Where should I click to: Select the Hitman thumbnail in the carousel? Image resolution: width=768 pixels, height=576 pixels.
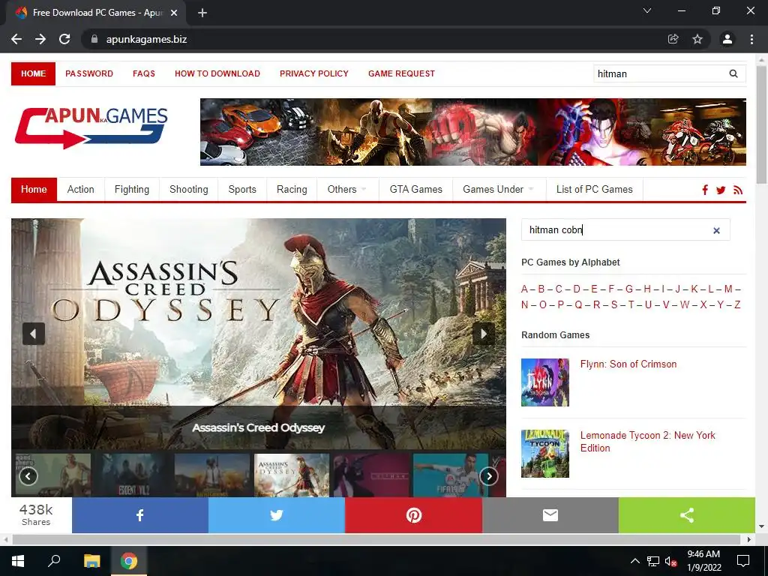(371, 475)
